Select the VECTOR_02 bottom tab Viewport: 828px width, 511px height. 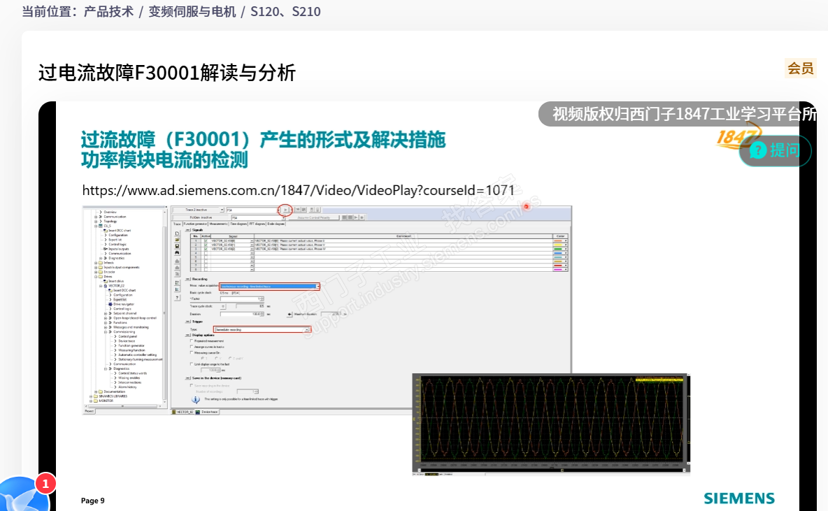coord(183,412)
